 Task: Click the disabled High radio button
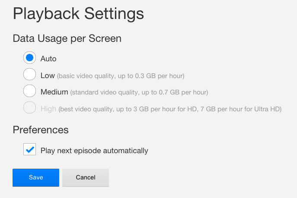pos(29,108)
